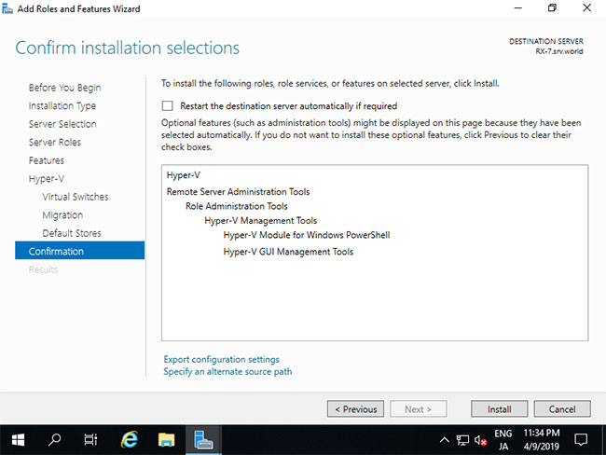
Task: Open Task View
Action: tap(90, 439)
